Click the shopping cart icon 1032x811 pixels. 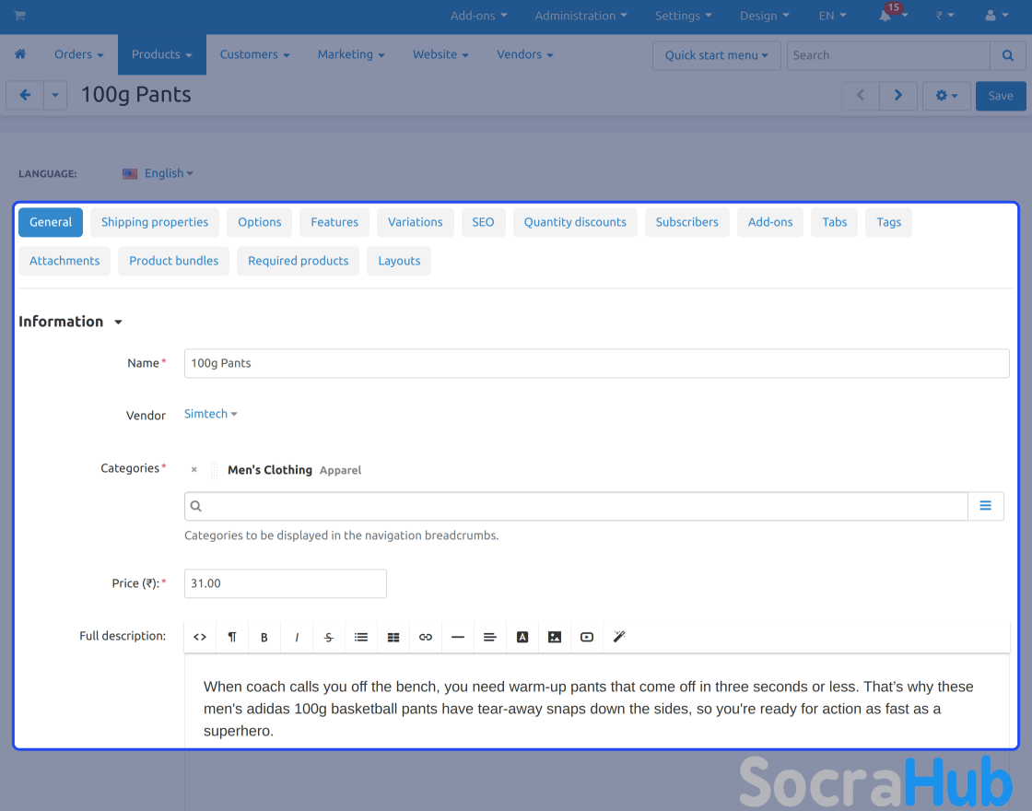coord(19,16)
